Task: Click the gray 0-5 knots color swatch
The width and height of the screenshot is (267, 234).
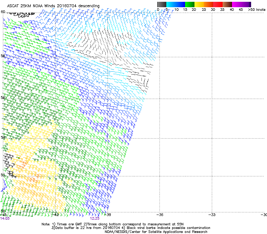Action: (162, 4)
